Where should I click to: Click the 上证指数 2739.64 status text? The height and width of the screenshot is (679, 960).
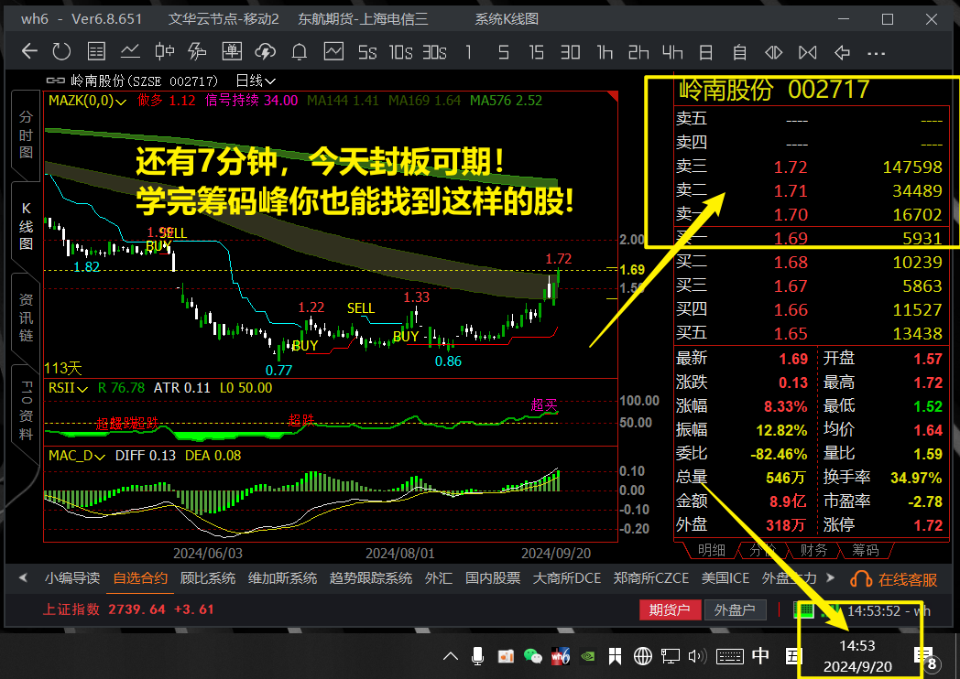(128, 609)
